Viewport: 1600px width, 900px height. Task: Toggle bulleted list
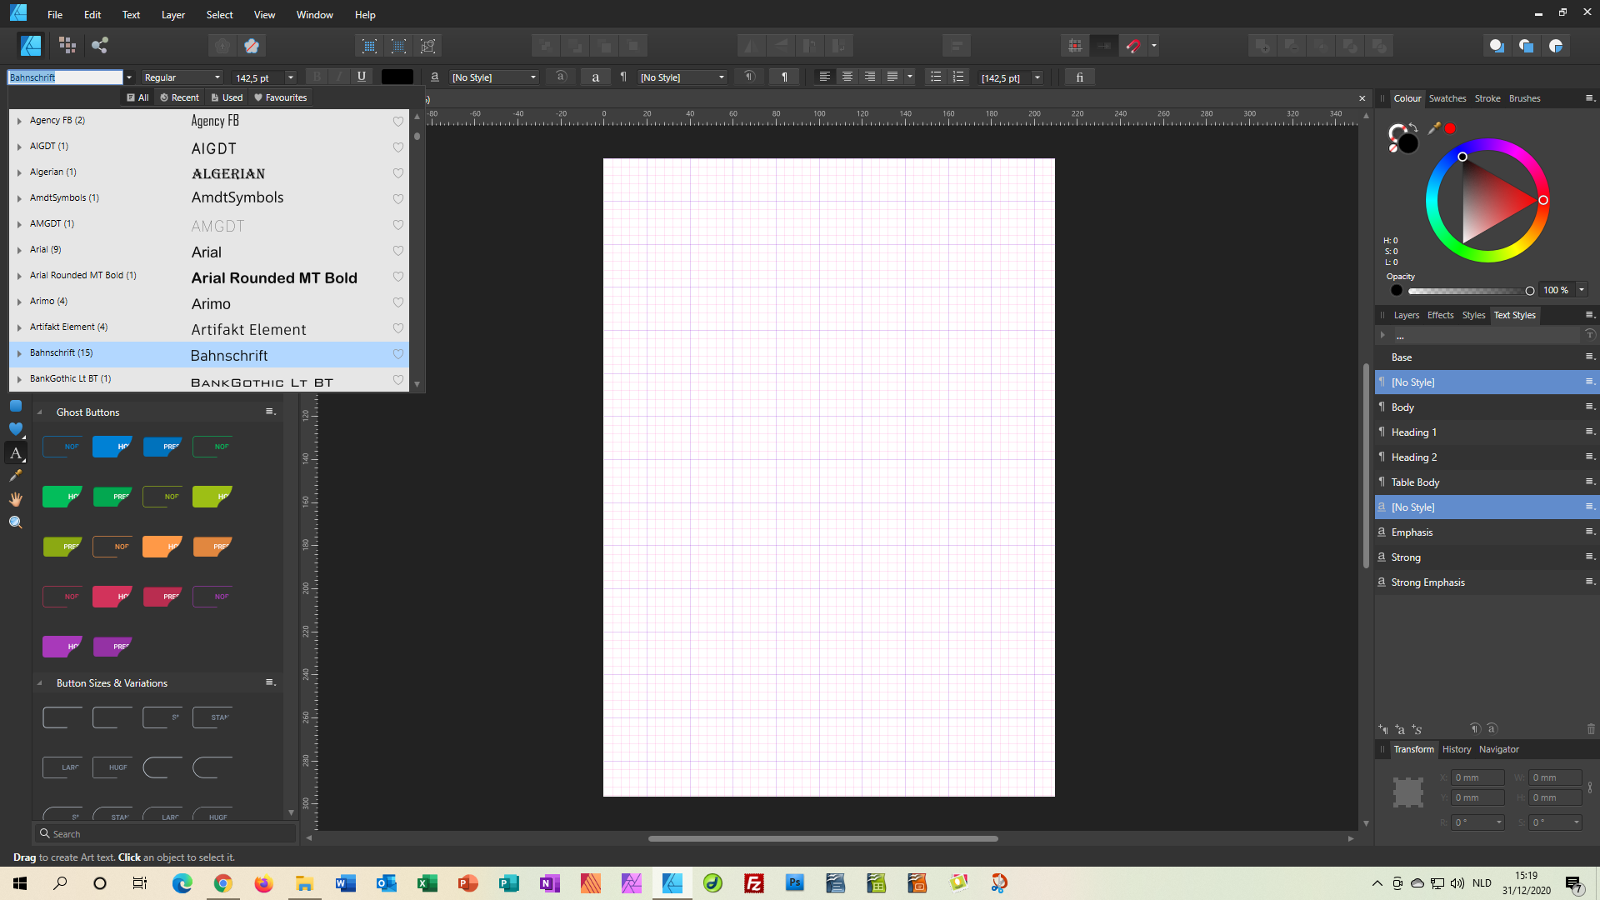point(936,77)
